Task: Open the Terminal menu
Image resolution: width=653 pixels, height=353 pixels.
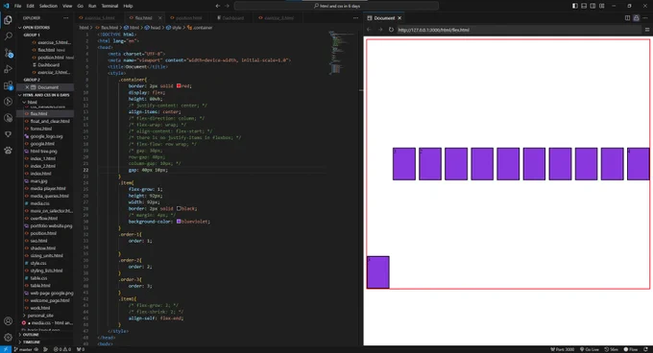Action: pos(109,6)
